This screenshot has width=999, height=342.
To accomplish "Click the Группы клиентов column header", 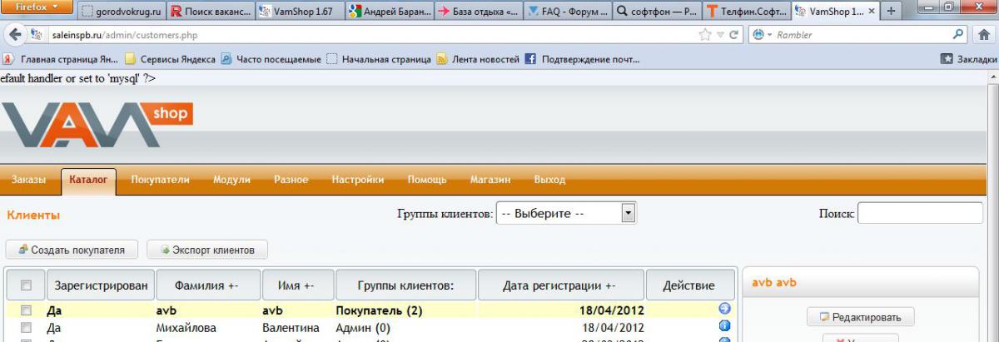I will (x=405, y=285).
